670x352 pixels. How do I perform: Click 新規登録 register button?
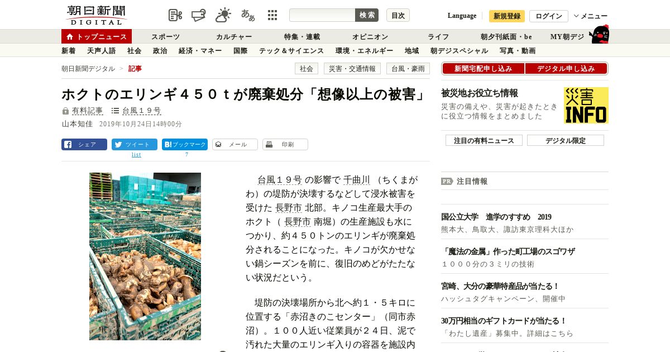point(507,16)
